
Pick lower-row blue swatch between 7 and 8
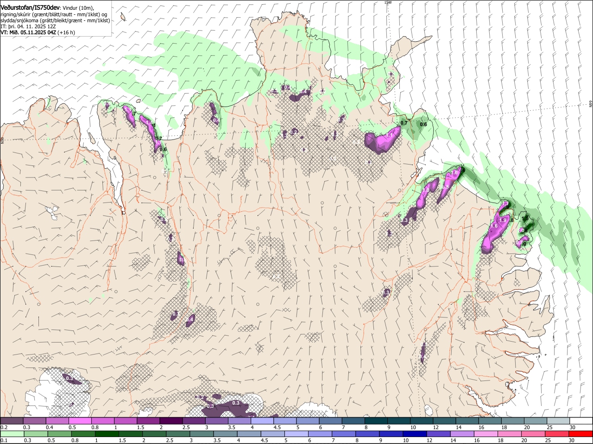[x=344, y=434]
